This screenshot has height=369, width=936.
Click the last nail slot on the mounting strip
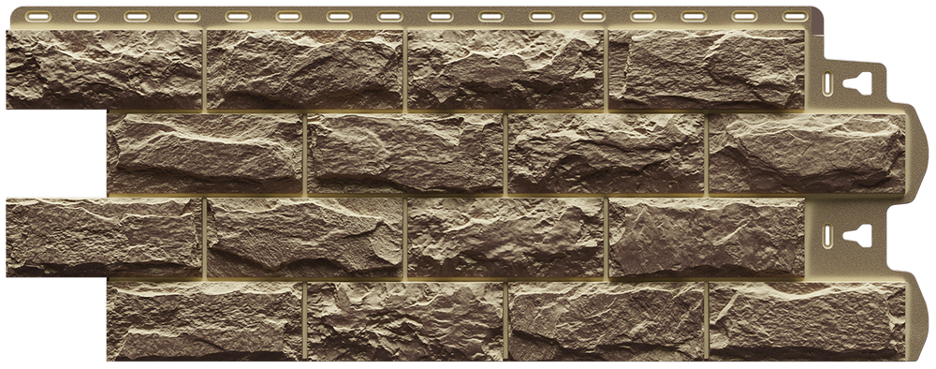pyautogui.click(x=795, y=16)
